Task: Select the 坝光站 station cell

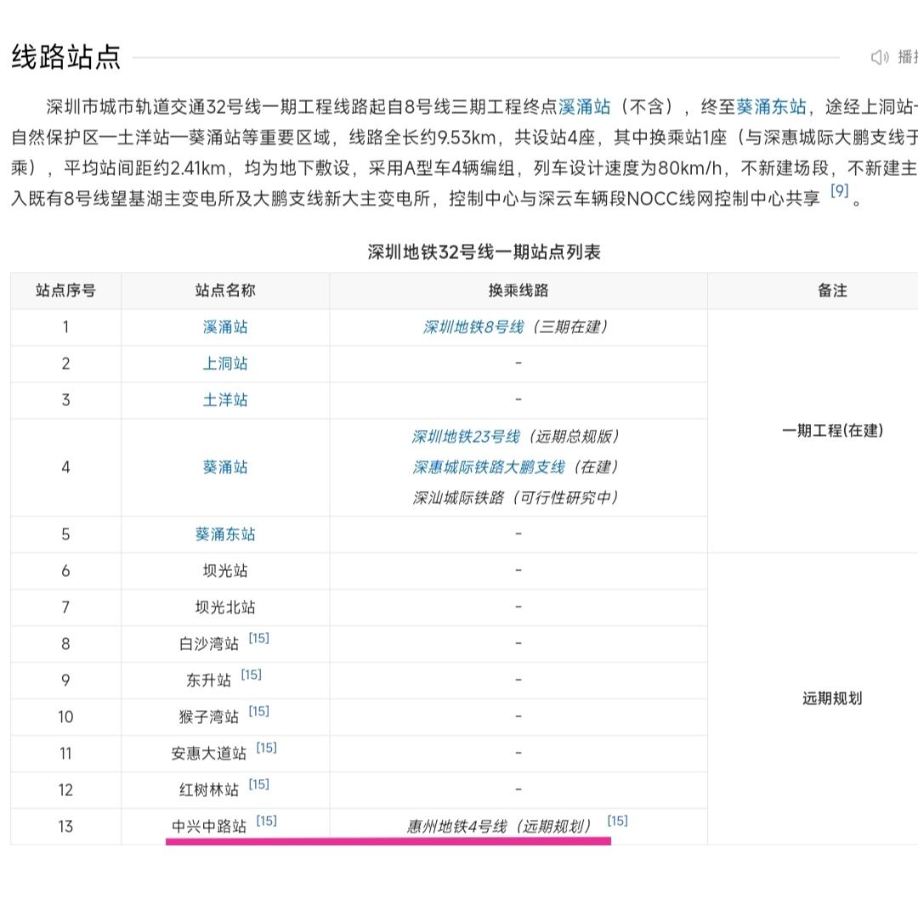Action: [x=225, y=570]
